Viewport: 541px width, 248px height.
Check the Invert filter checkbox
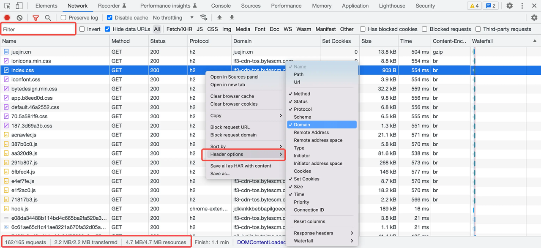pos(82,29)
